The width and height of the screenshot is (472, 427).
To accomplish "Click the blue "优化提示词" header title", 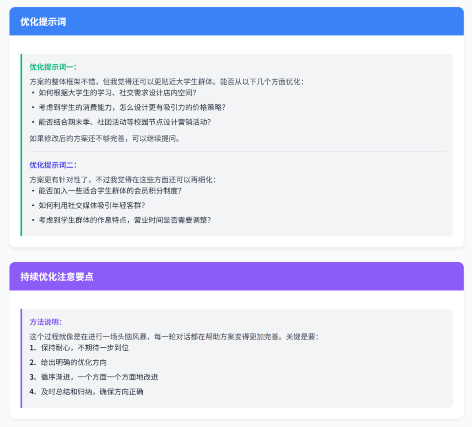I will tap(43, 22).
